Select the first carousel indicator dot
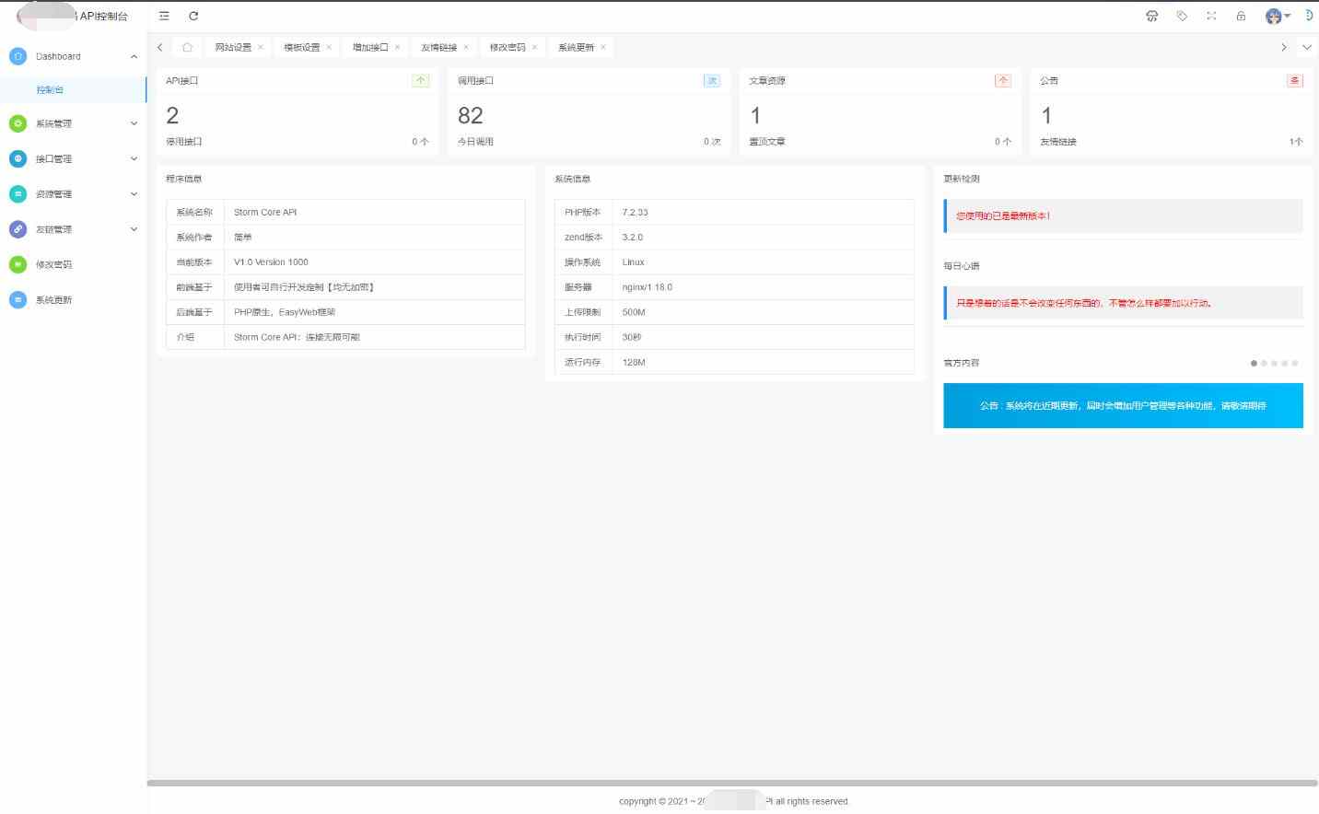The width and height of the screenshot is (1319, 814). click(1254, 363)
